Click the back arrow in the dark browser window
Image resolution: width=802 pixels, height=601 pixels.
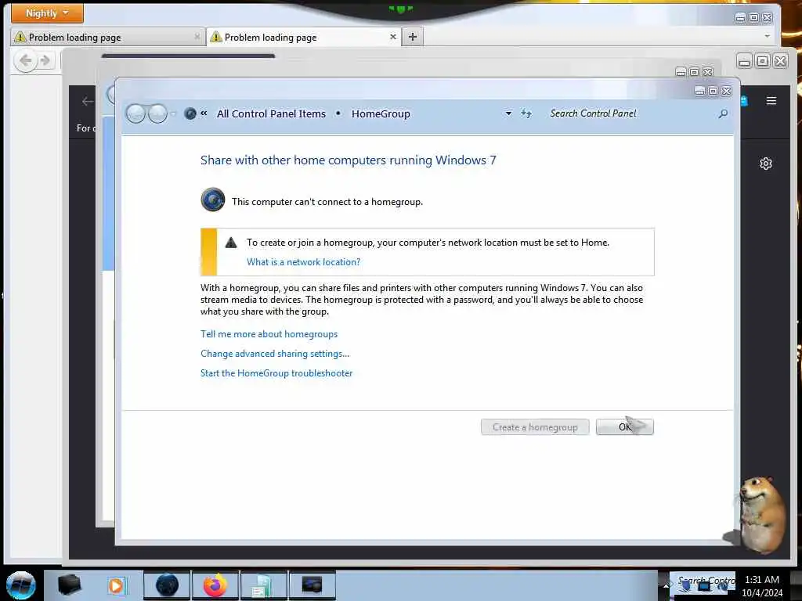pos(88,101)
